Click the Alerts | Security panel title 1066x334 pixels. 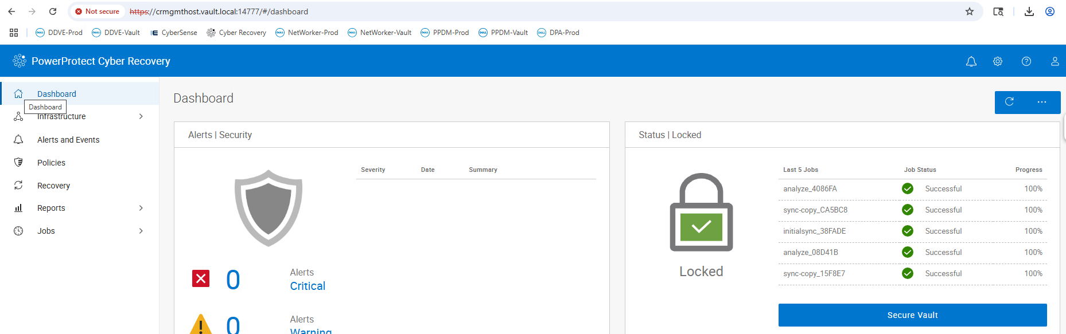click(x=220, y=135)
